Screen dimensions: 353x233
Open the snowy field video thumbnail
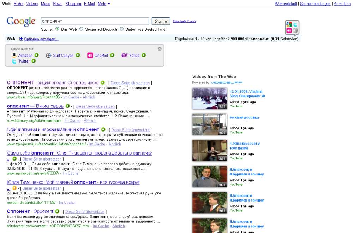(x=210, y=98)
